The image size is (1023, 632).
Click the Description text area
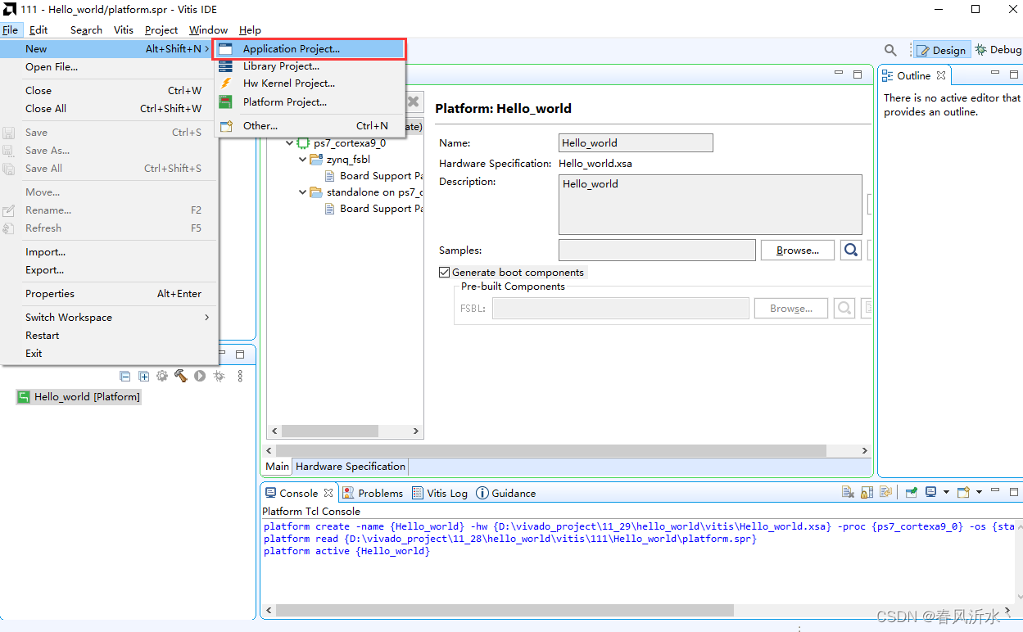coord(710,205)
